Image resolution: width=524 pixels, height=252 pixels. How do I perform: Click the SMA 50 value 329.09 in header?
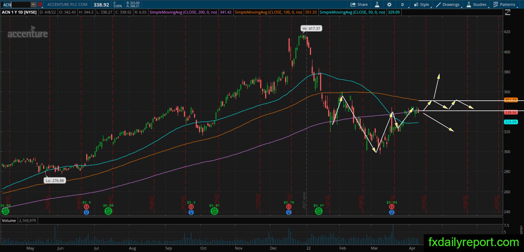tap(394, 12)
